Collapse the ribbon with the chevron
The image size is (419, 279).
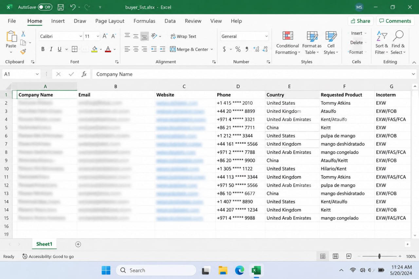[x=414, y=62]
